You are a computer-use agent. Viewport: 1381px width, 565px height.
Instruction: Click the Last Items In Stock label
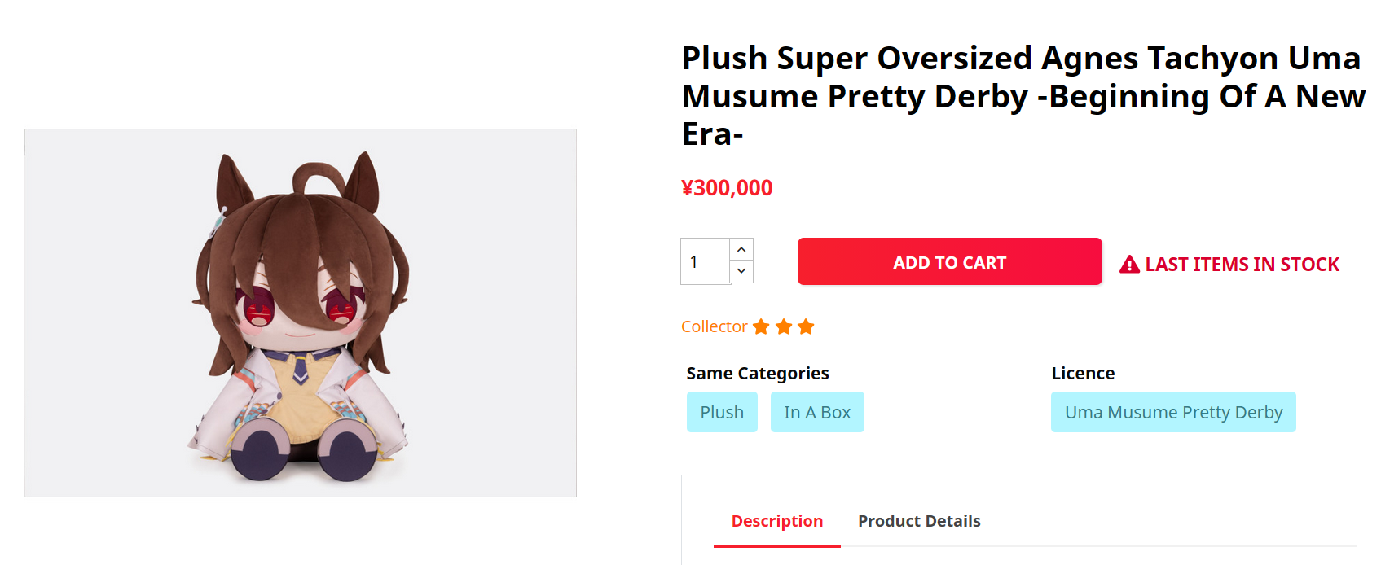[x=1242, y=265]
